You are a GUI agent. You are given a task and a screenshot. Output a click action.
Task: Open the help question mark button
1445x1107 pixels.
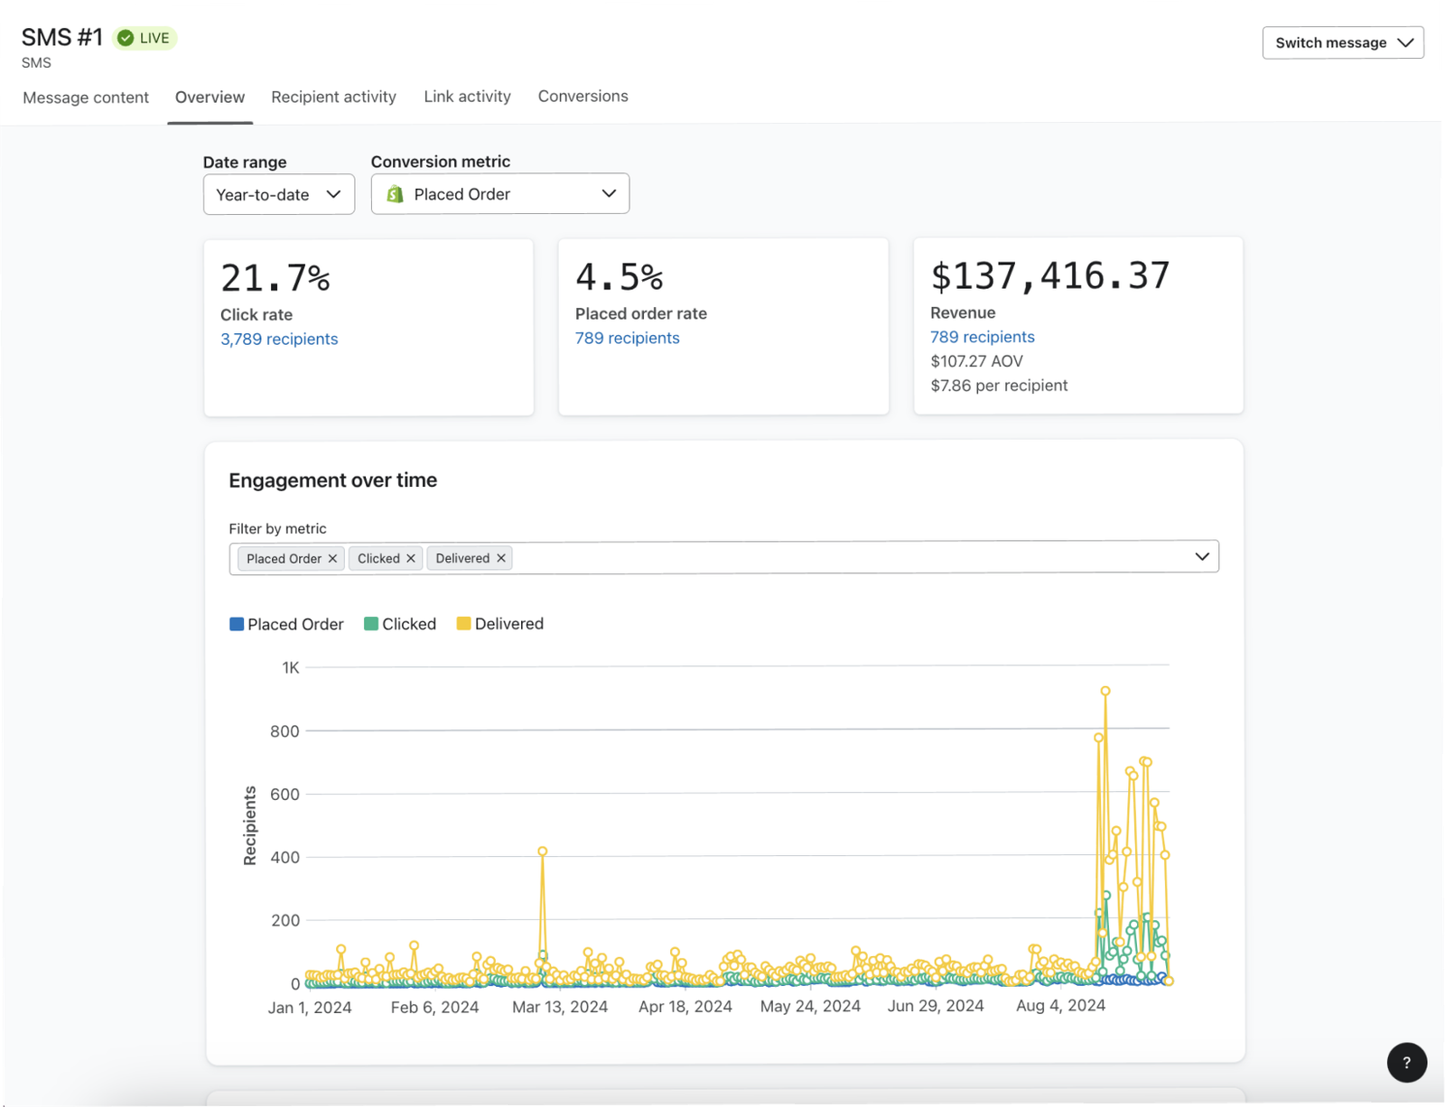(x=1406, y=1063)
